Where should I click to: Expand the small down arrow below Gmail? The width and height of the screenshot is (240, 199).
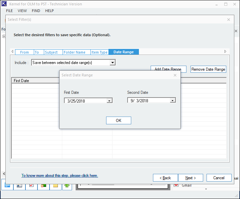(x=206, y=189)
